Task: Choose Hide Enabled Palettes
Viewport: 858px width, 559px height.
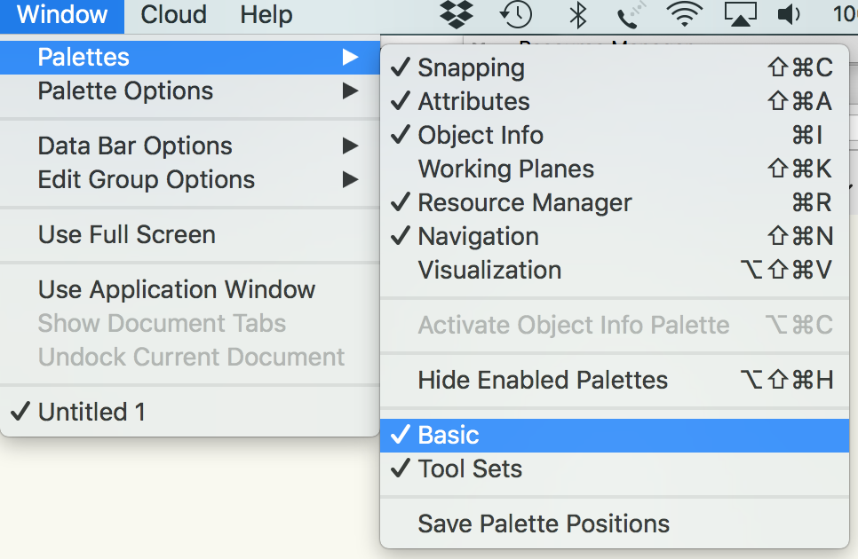Action: pos(543,380)
